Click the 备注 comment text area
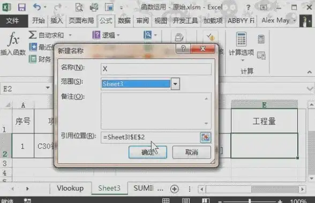This screenshot has height=203, width=315. click(x=156, y=111)
